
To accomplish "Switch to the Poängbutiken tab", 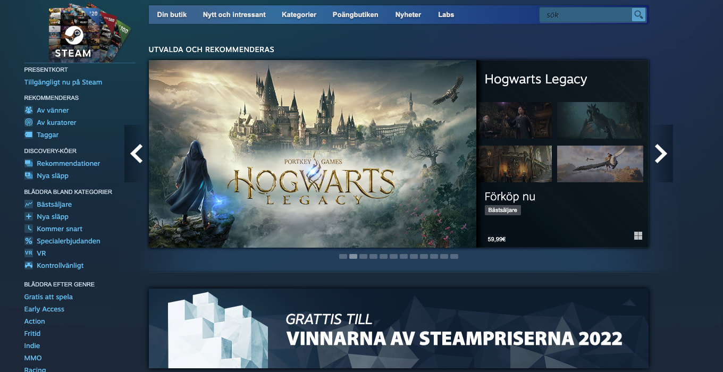I will [355, 15].
